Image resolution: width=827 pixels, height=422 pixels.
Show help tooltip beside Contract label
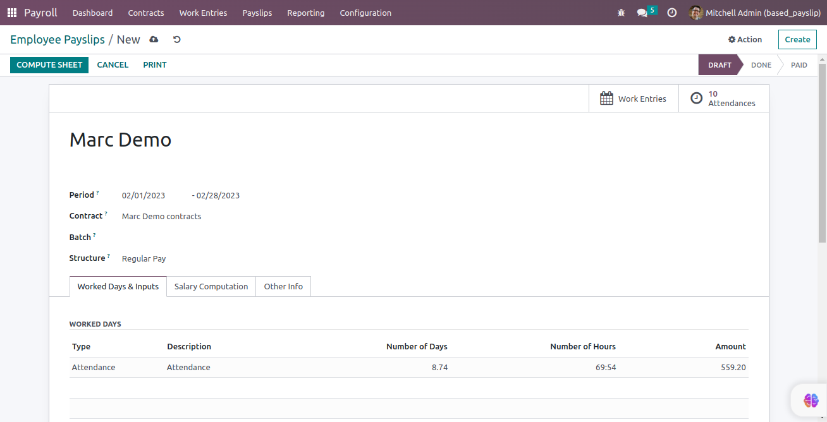[x=106, y=214]
